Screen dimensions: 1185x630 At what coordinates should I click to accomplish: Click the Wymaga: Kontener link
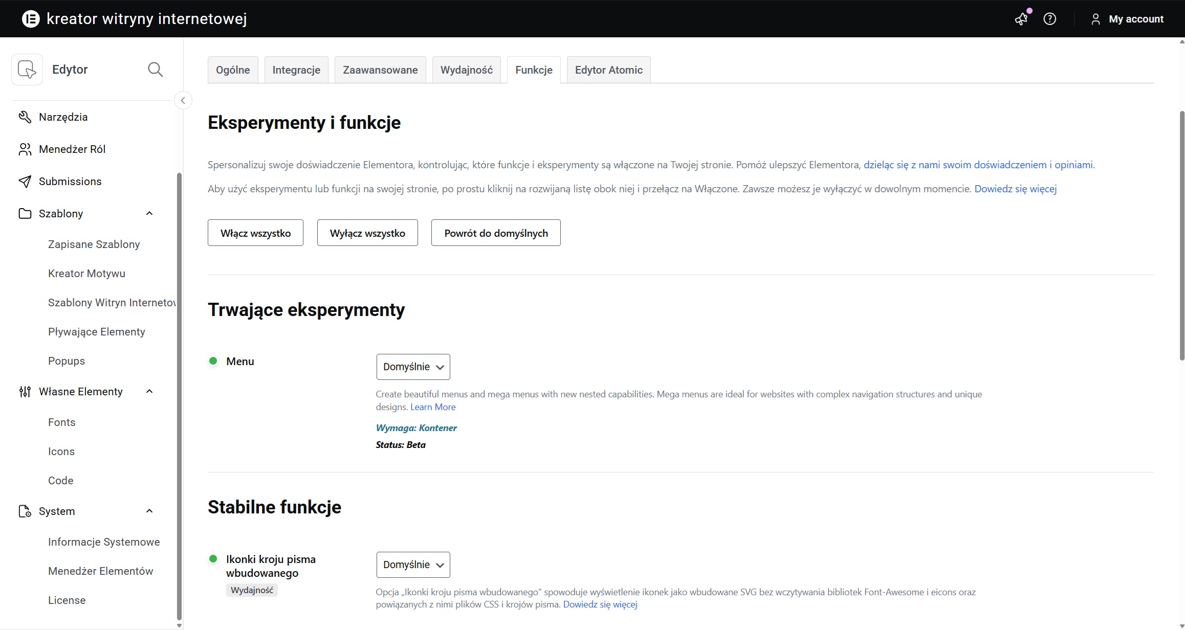pos(416,428)
